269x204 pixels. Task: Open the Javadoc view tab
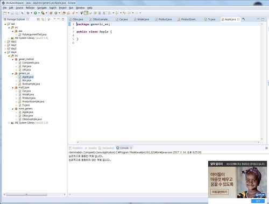click(91, 148)
